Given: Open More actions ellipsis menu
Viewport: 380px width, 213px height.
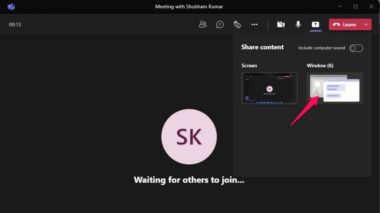Looking at the screenshot, I should click(x=255, y=24).
